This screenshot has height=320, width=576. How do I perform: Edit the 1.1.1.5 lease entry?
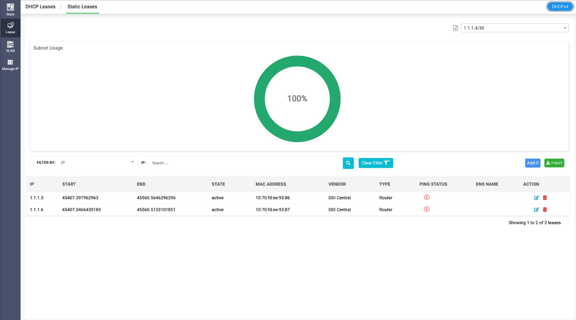(x=536, y=198)
